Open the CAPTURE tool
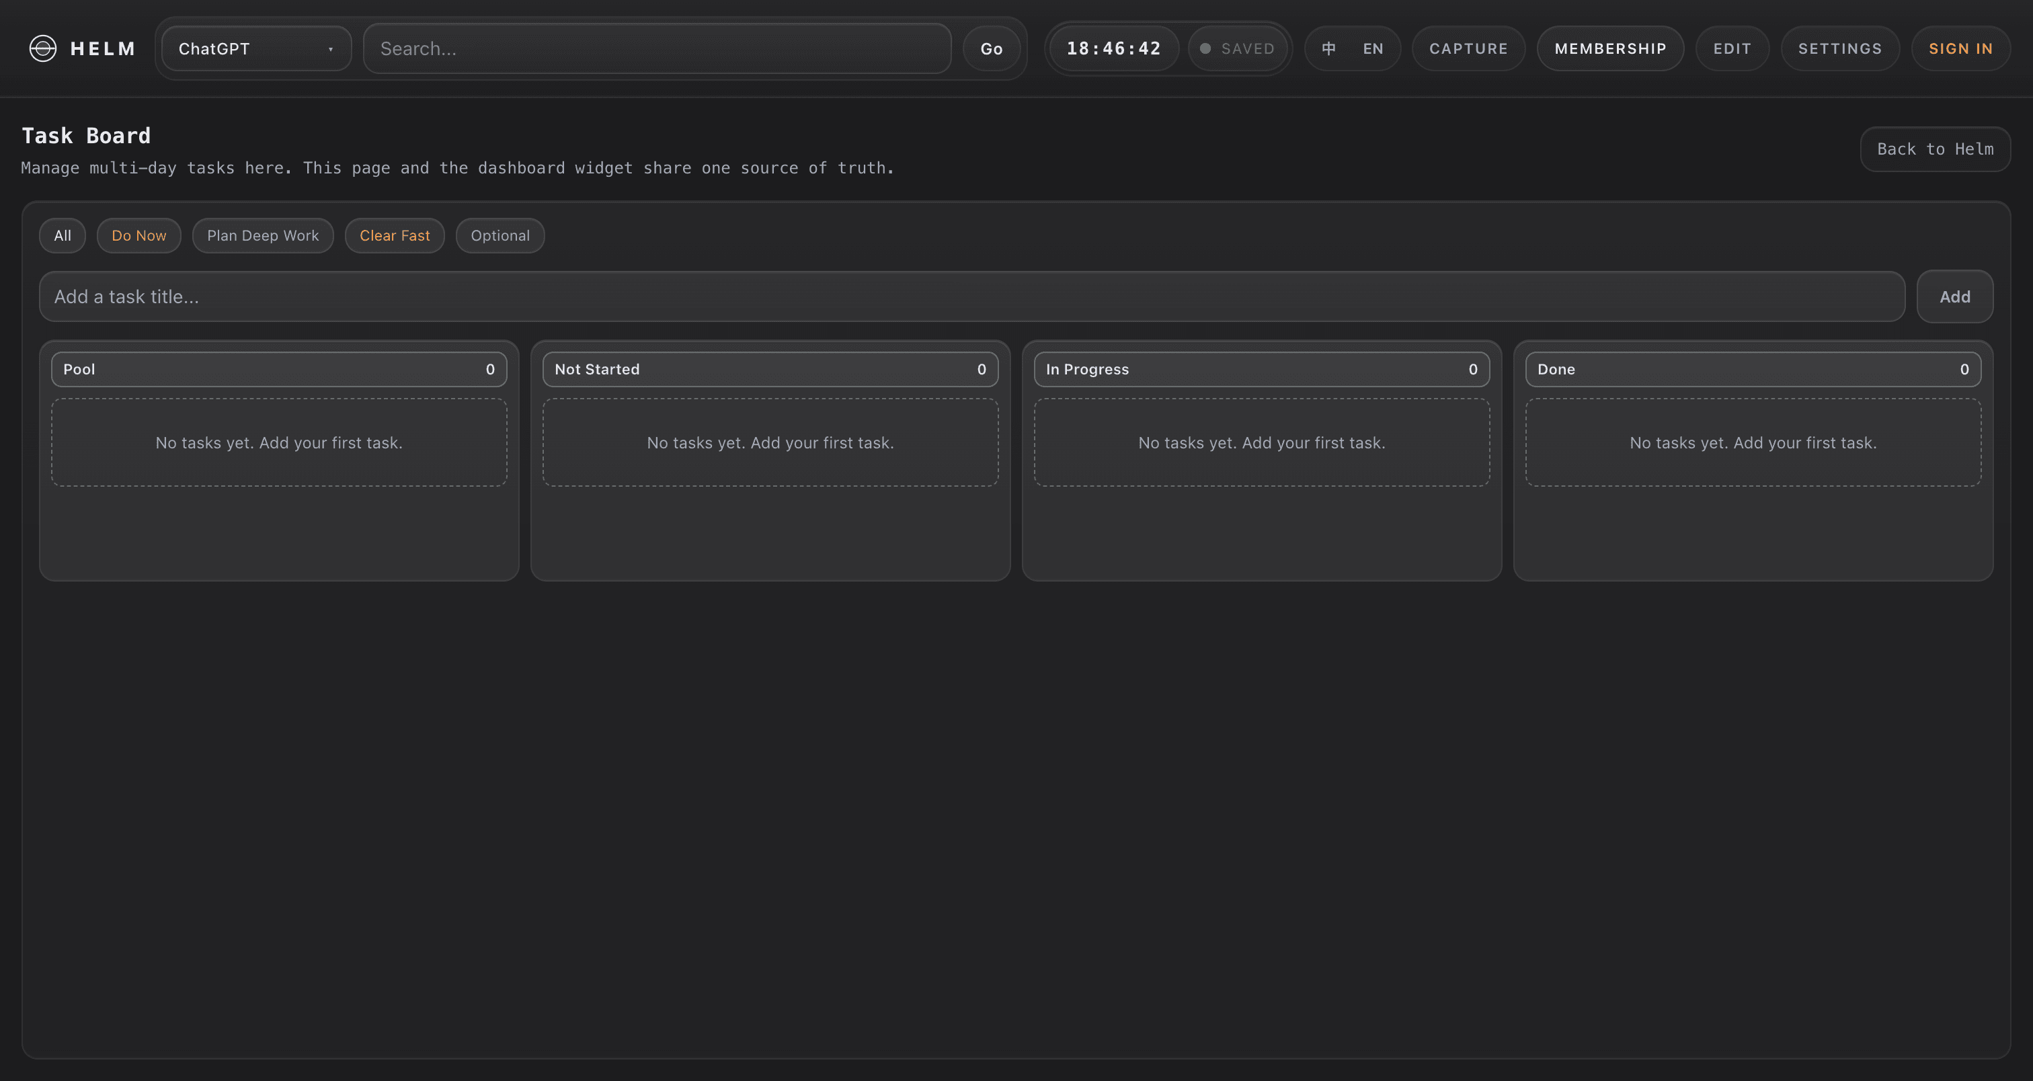This screenshot has width=2033, height=1081. [x=1468, y=48]
